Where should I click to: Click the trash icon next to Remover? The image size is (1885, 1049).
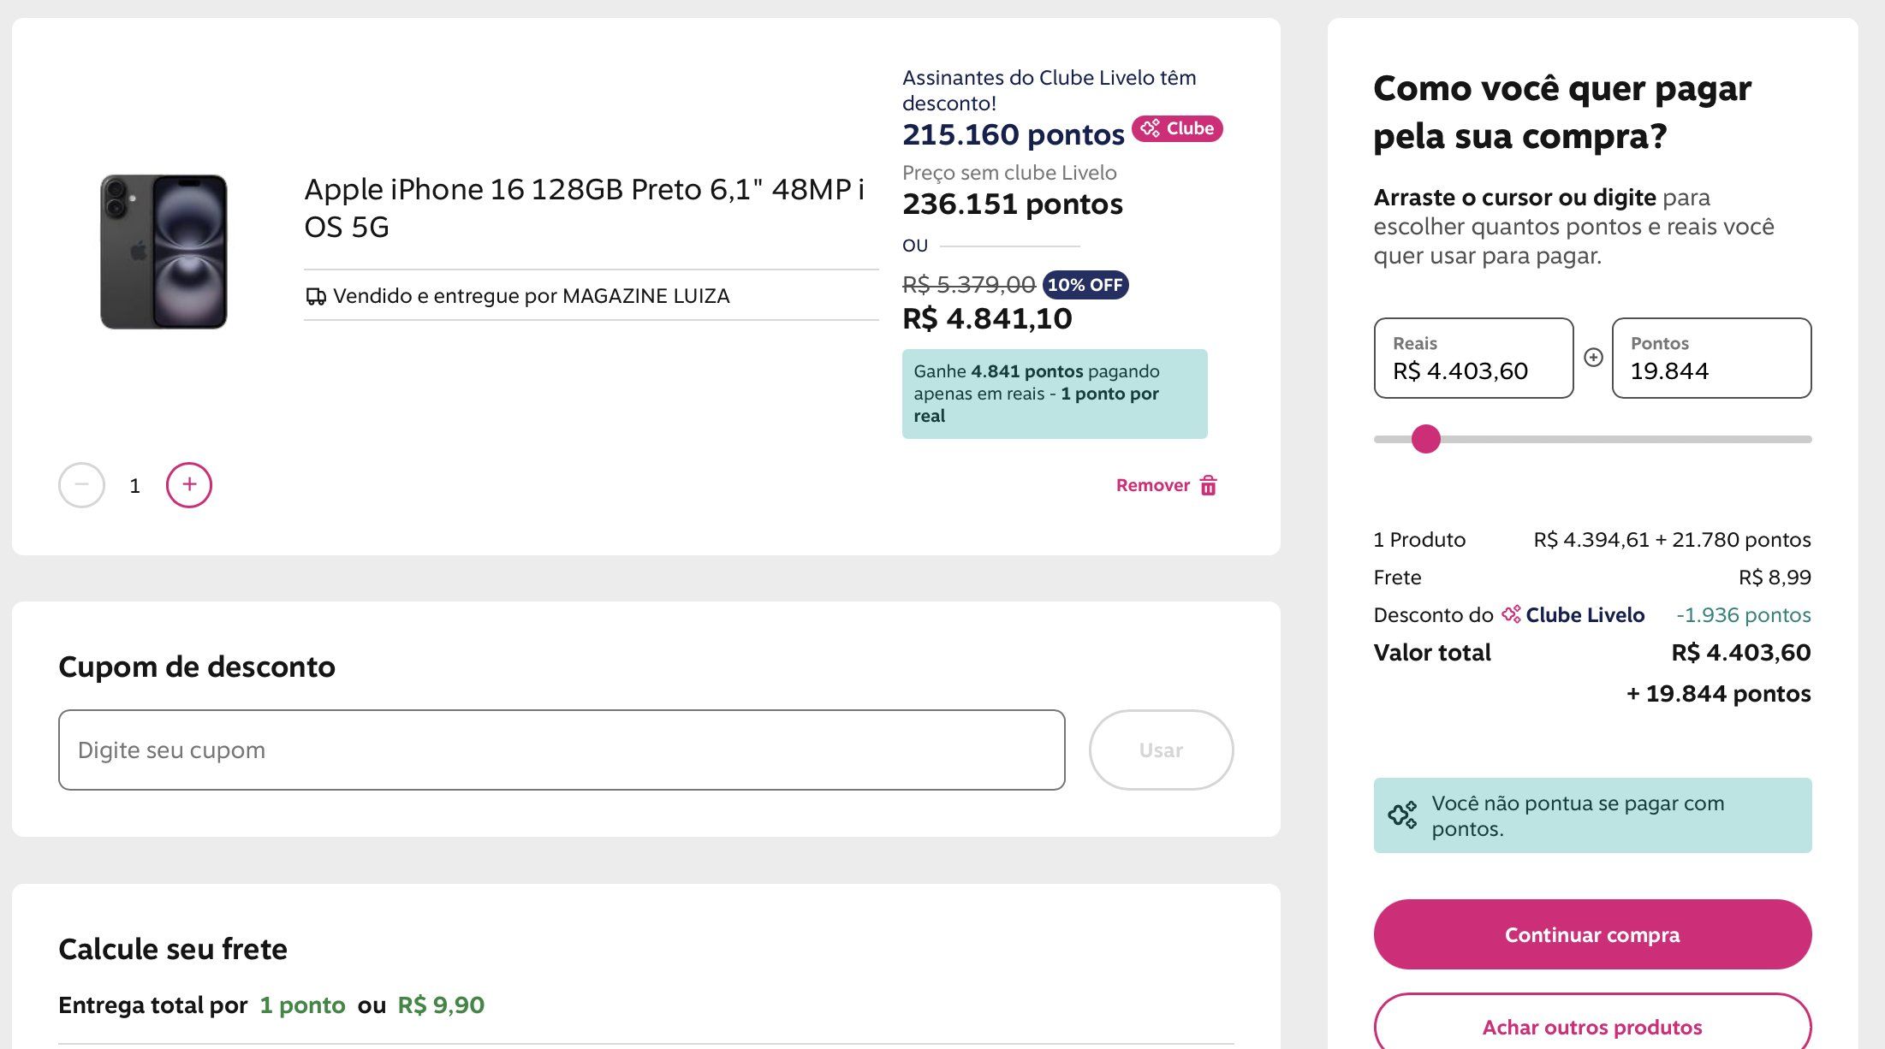(1209, 486)
